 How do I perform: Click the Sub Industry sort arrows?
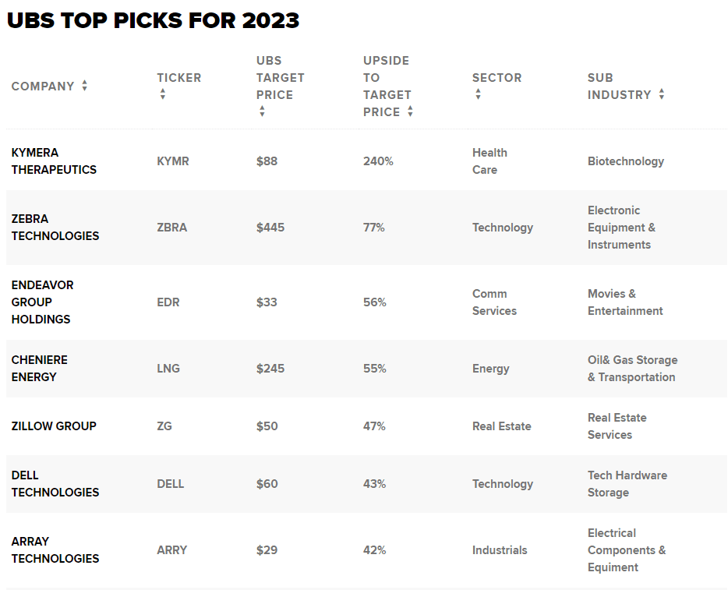point(662,94)
